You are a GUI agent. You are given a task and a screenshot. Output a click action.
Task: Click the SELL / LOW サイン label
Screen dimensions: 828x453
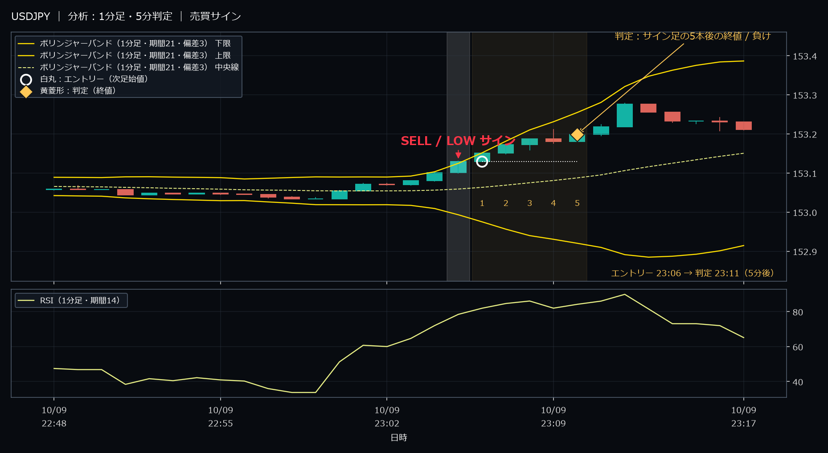(458, 141)
